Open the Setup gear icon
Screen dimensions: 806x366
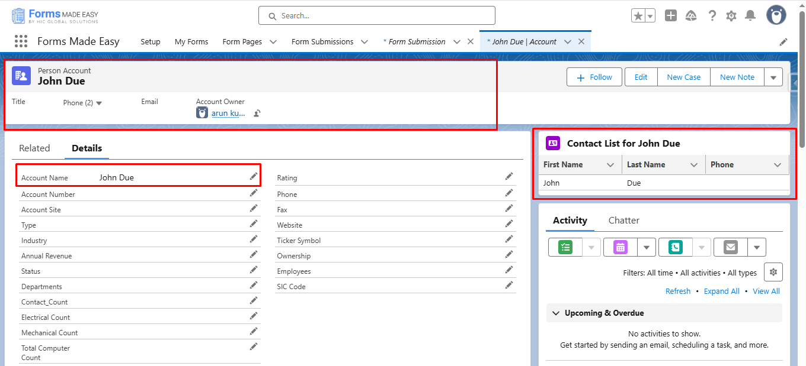point(731,16)
